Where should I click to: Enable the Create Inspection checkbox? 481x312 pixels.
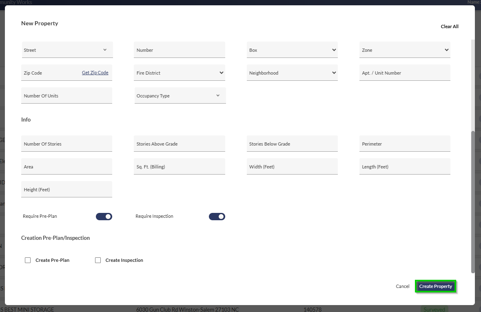tap(98, 260)
